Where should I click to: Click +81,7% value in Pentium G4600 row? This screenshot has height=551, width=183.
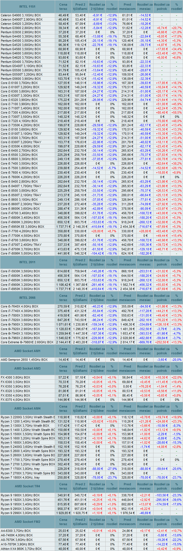(177, 53)
